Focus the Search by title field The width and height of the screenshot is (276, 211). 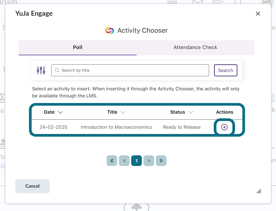[x=130, y=70]
